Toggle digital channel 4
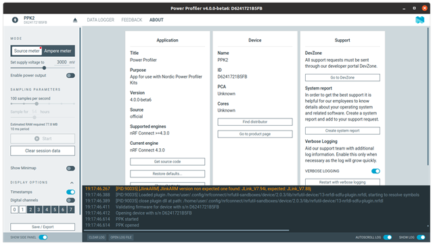This screenshot has height=245, width=433. click(47, 210)
